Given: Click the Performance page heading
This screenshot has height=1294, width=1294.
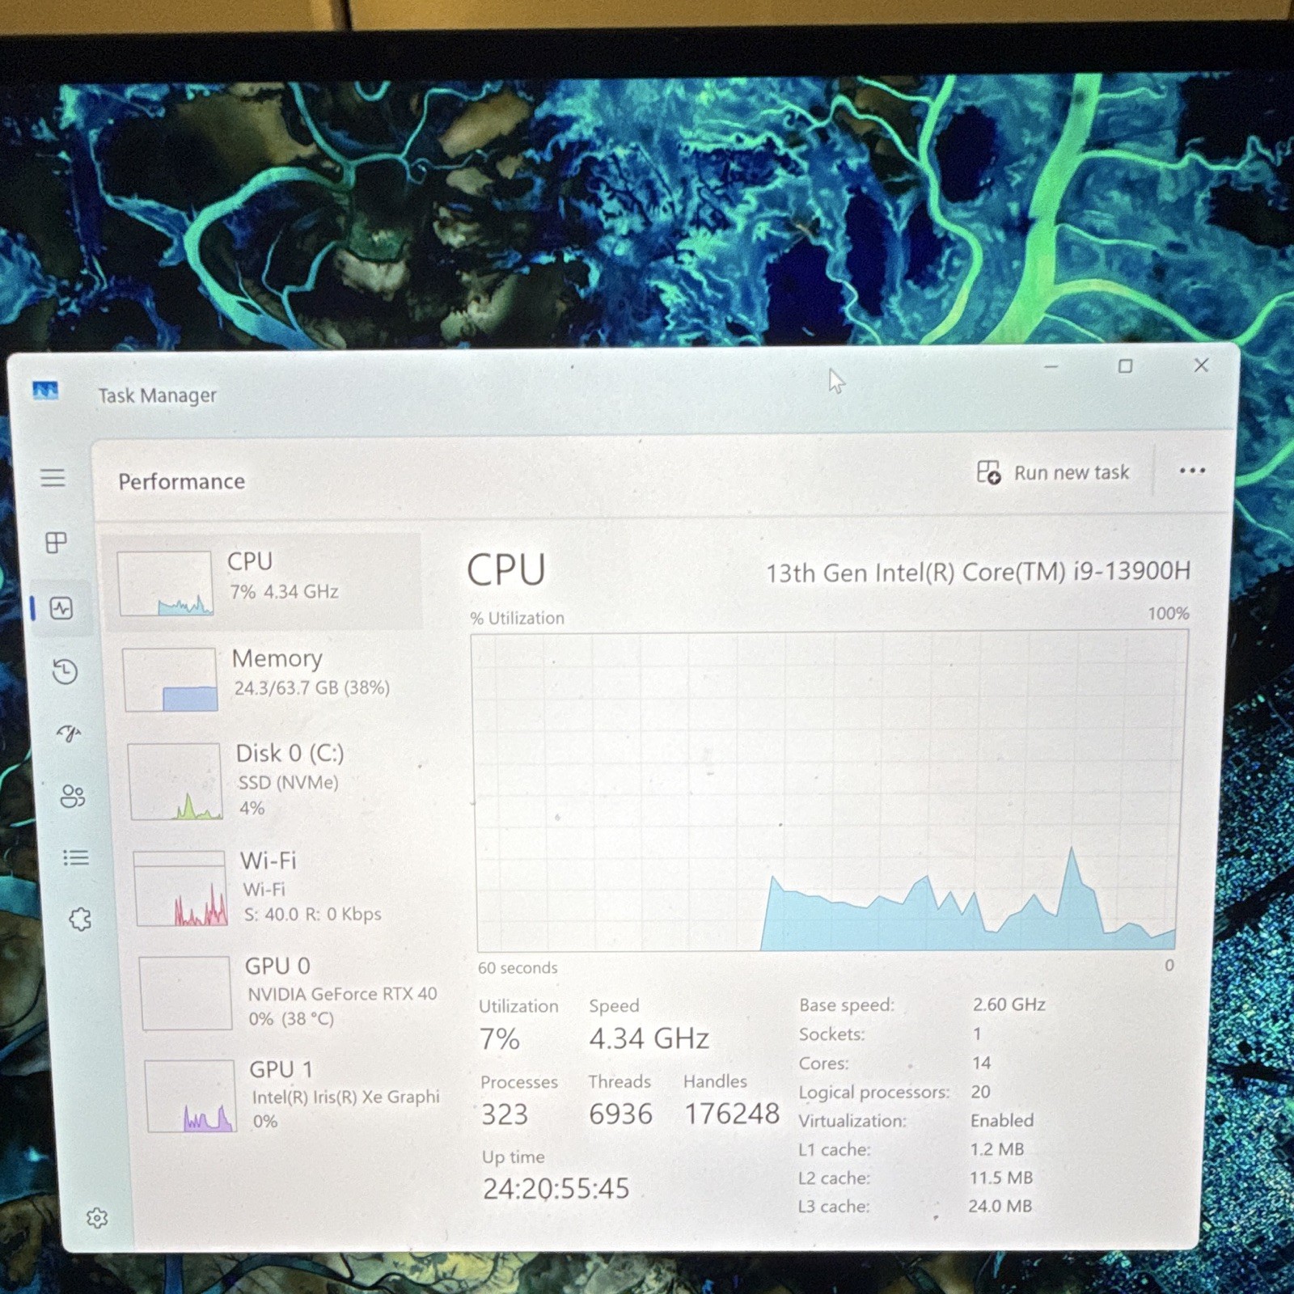Looking at the screenshot, I should (181, 481).
